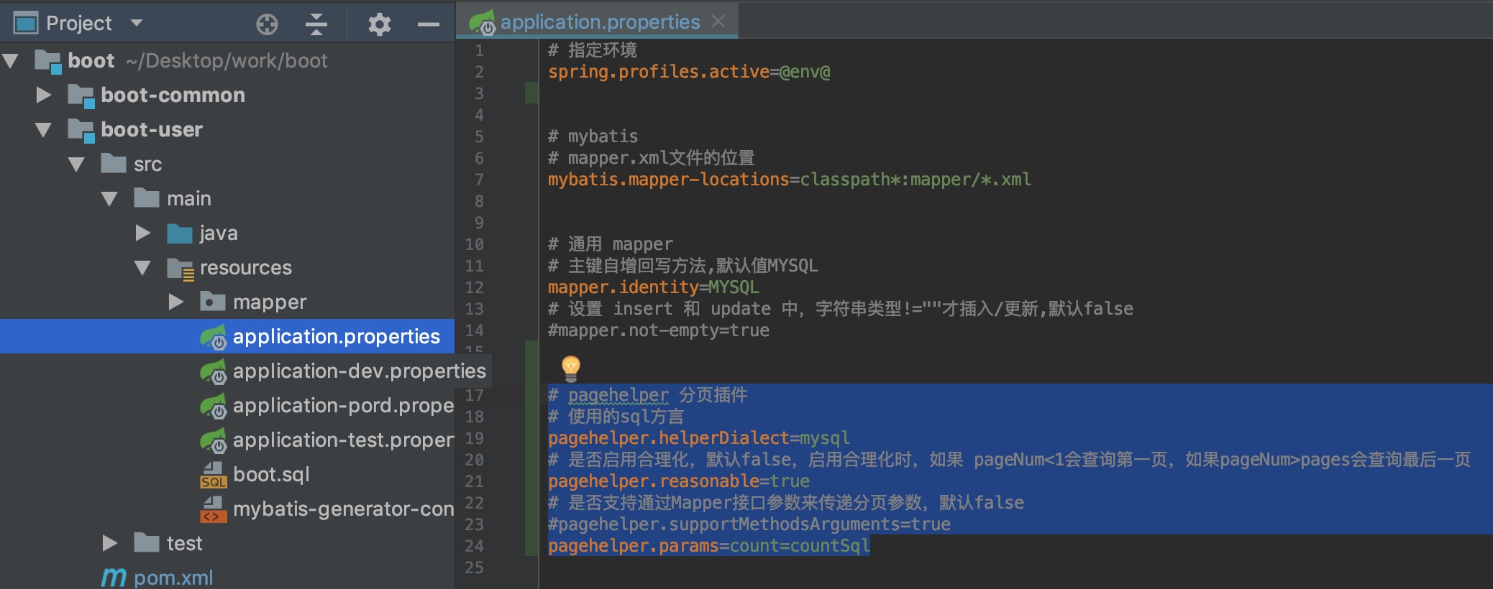
Task: Click the Maven icon next to pom.xml
Action: click(113, 577)
